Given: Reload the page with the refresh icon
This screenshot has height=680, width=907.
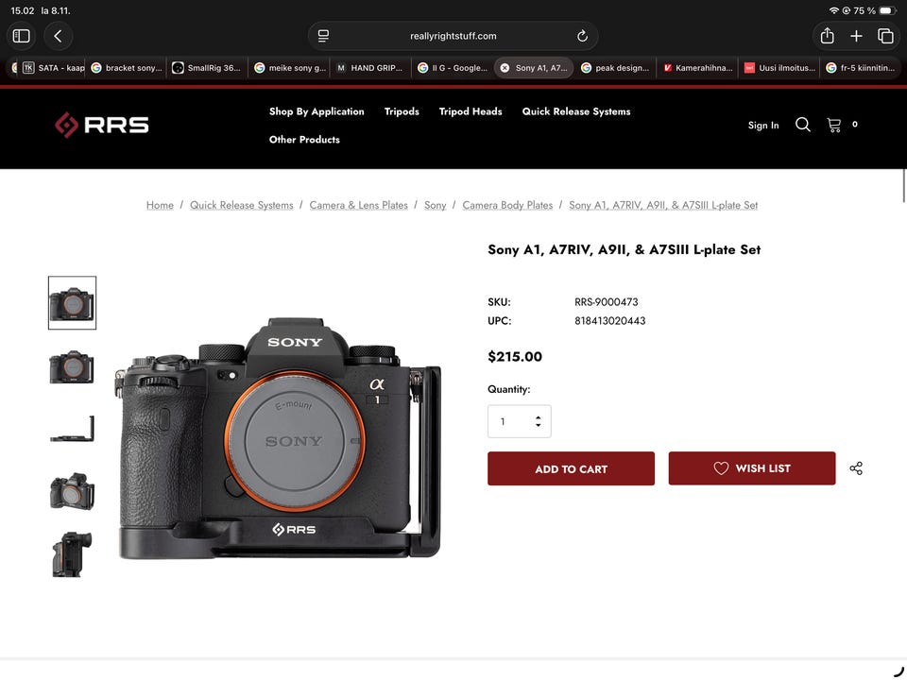Looking at the screenshot, I should click(582, 36).
